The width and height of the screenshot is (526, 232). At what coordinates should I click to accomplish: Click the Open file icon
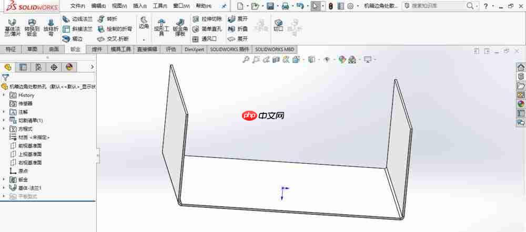click(x=255, y=6)
